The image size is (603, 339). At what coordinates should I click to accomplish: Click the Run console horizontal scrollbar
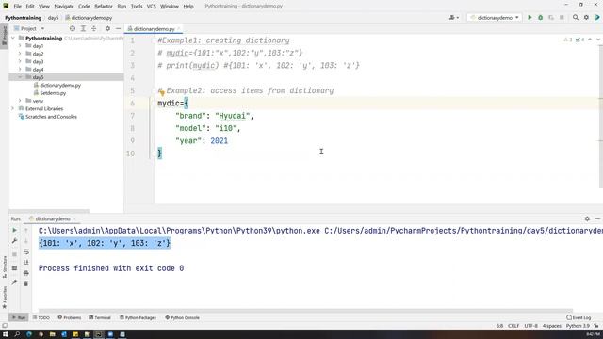(x=305, y=311)
